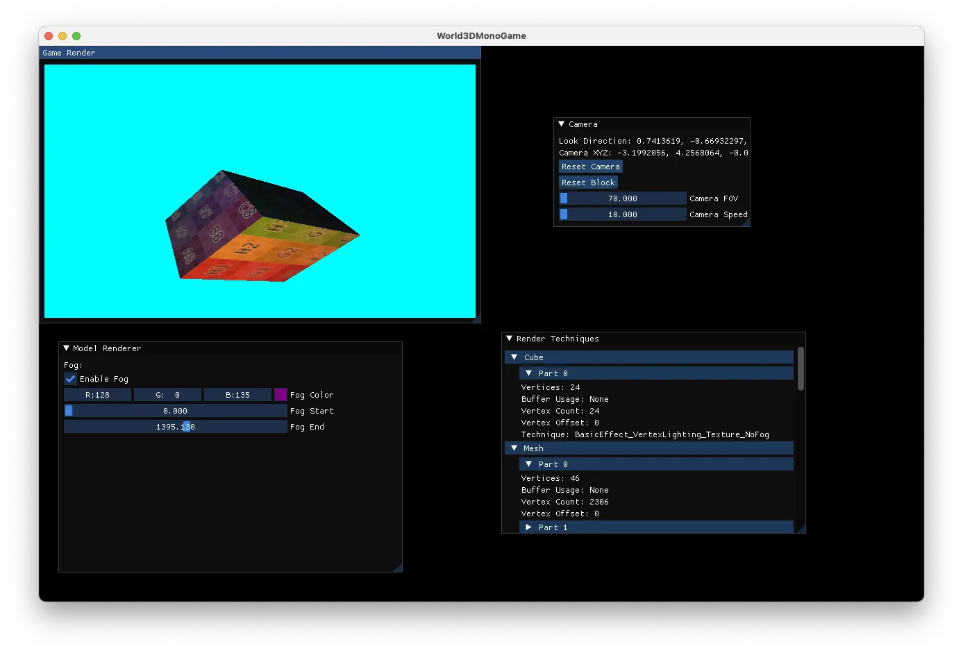Click the Reset Block button
The height and width of the screenshot is (653, 963).
click(588, 183)
